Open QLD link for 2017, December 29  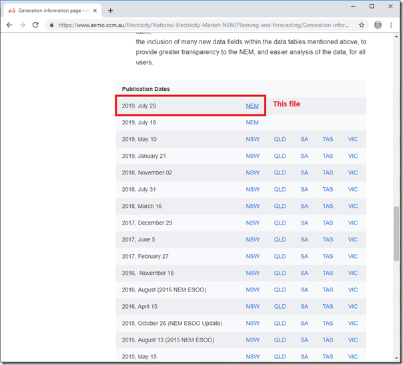pyautogui.click(x=280, y=223)
